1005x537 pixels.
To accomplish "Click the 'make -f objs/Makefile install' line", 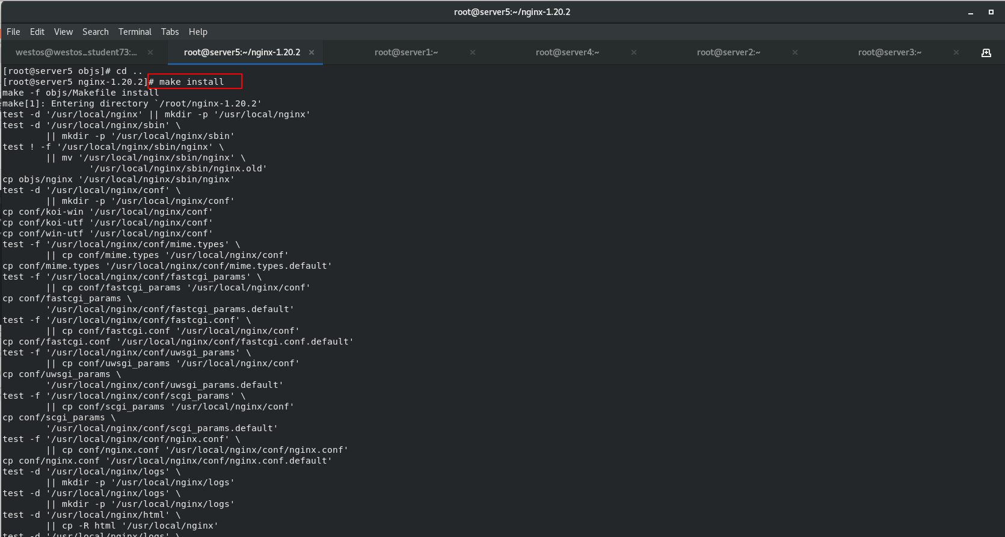I will [81, 93].
